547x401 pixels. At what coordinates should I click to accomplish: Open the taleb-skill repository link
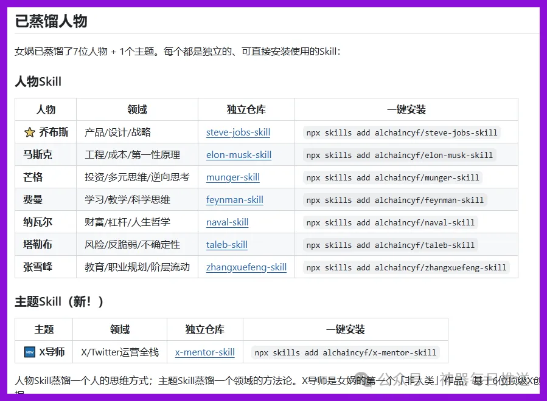(x=227, y=245)
